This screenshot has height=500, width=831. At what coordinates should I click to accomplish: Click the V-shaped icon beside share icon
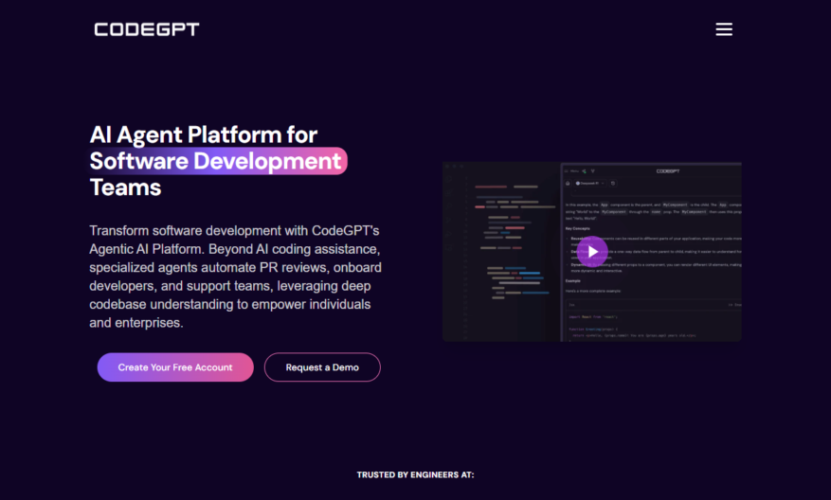[x=593, y=171]
